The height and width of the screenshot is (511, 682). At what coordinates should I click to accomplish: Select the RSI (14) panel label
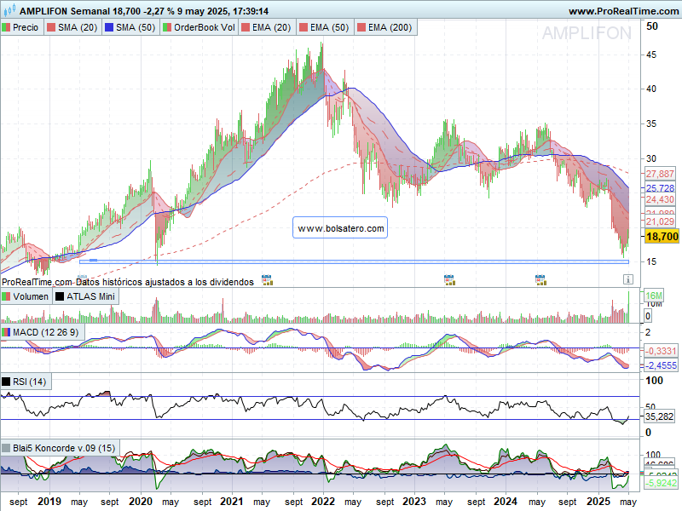click(28, 382)
